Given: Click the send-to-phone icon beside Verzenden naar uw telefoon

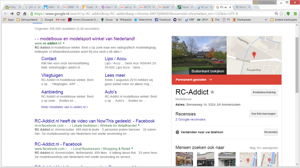Looking at the screenshot, I should 177,132.
